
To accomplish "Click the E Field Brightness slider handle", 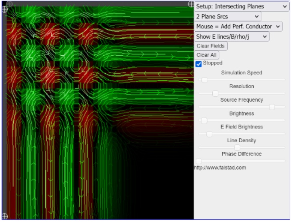I will [209, 134].
